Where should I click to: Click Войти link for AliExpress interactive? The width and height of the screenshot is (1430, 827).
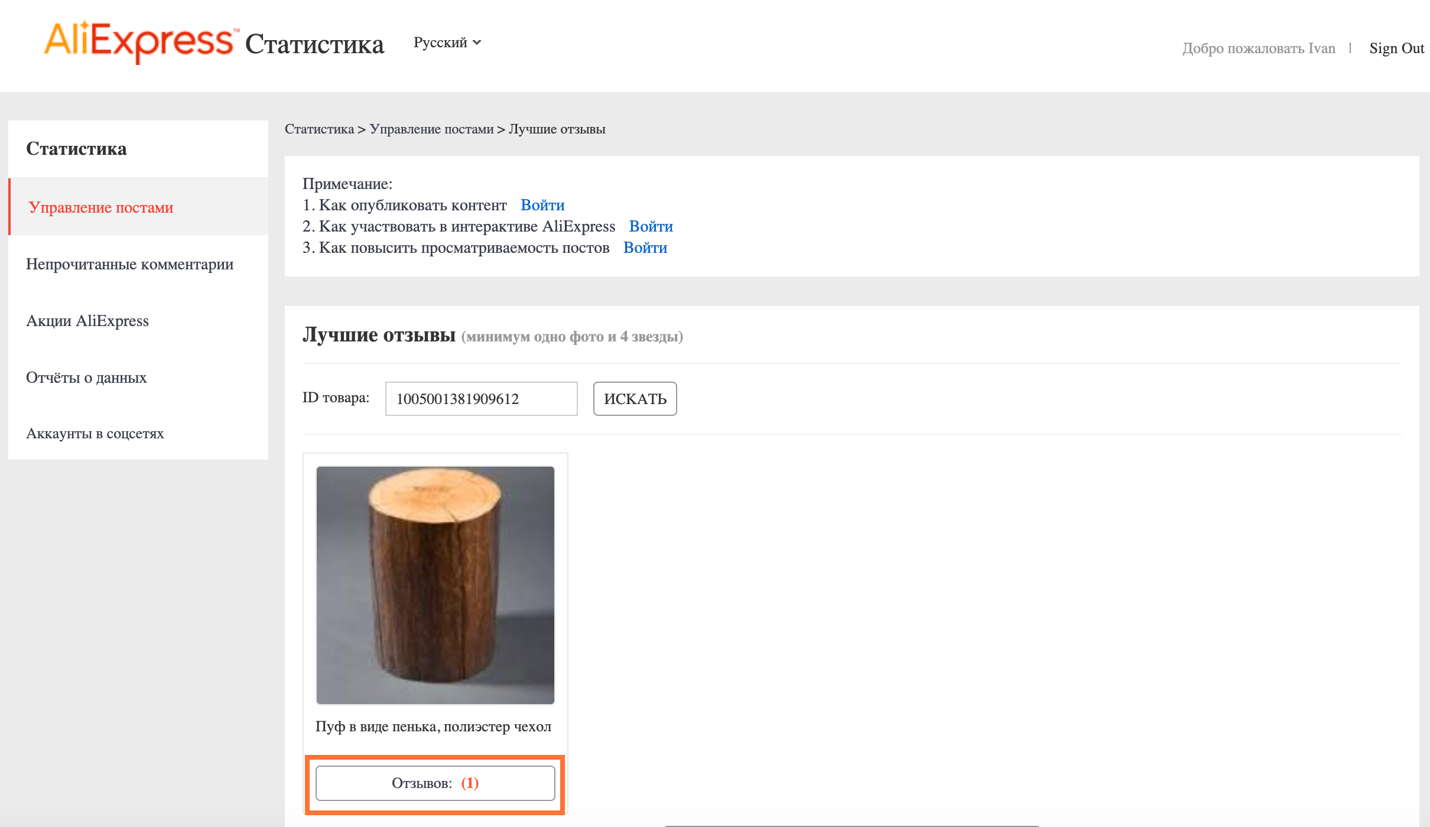pyautogui.click(x=651, y=226)
